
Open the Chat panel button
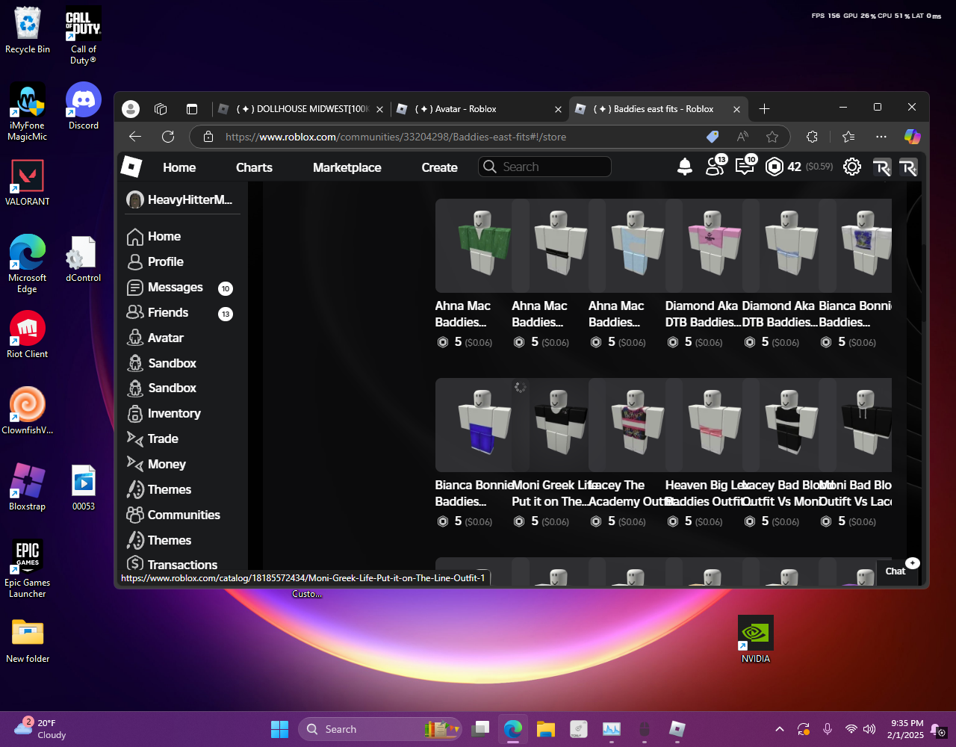point(896,571)
